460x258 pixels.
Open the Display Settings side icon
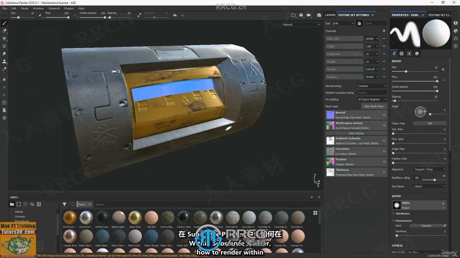[455, 23]
